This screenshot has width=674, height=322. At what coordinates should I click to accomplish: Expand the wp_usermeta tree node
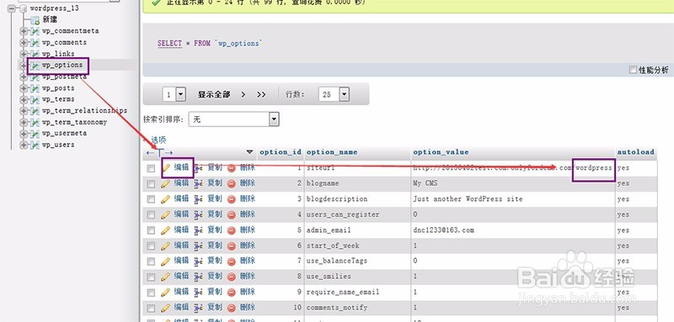pos(24,134)
